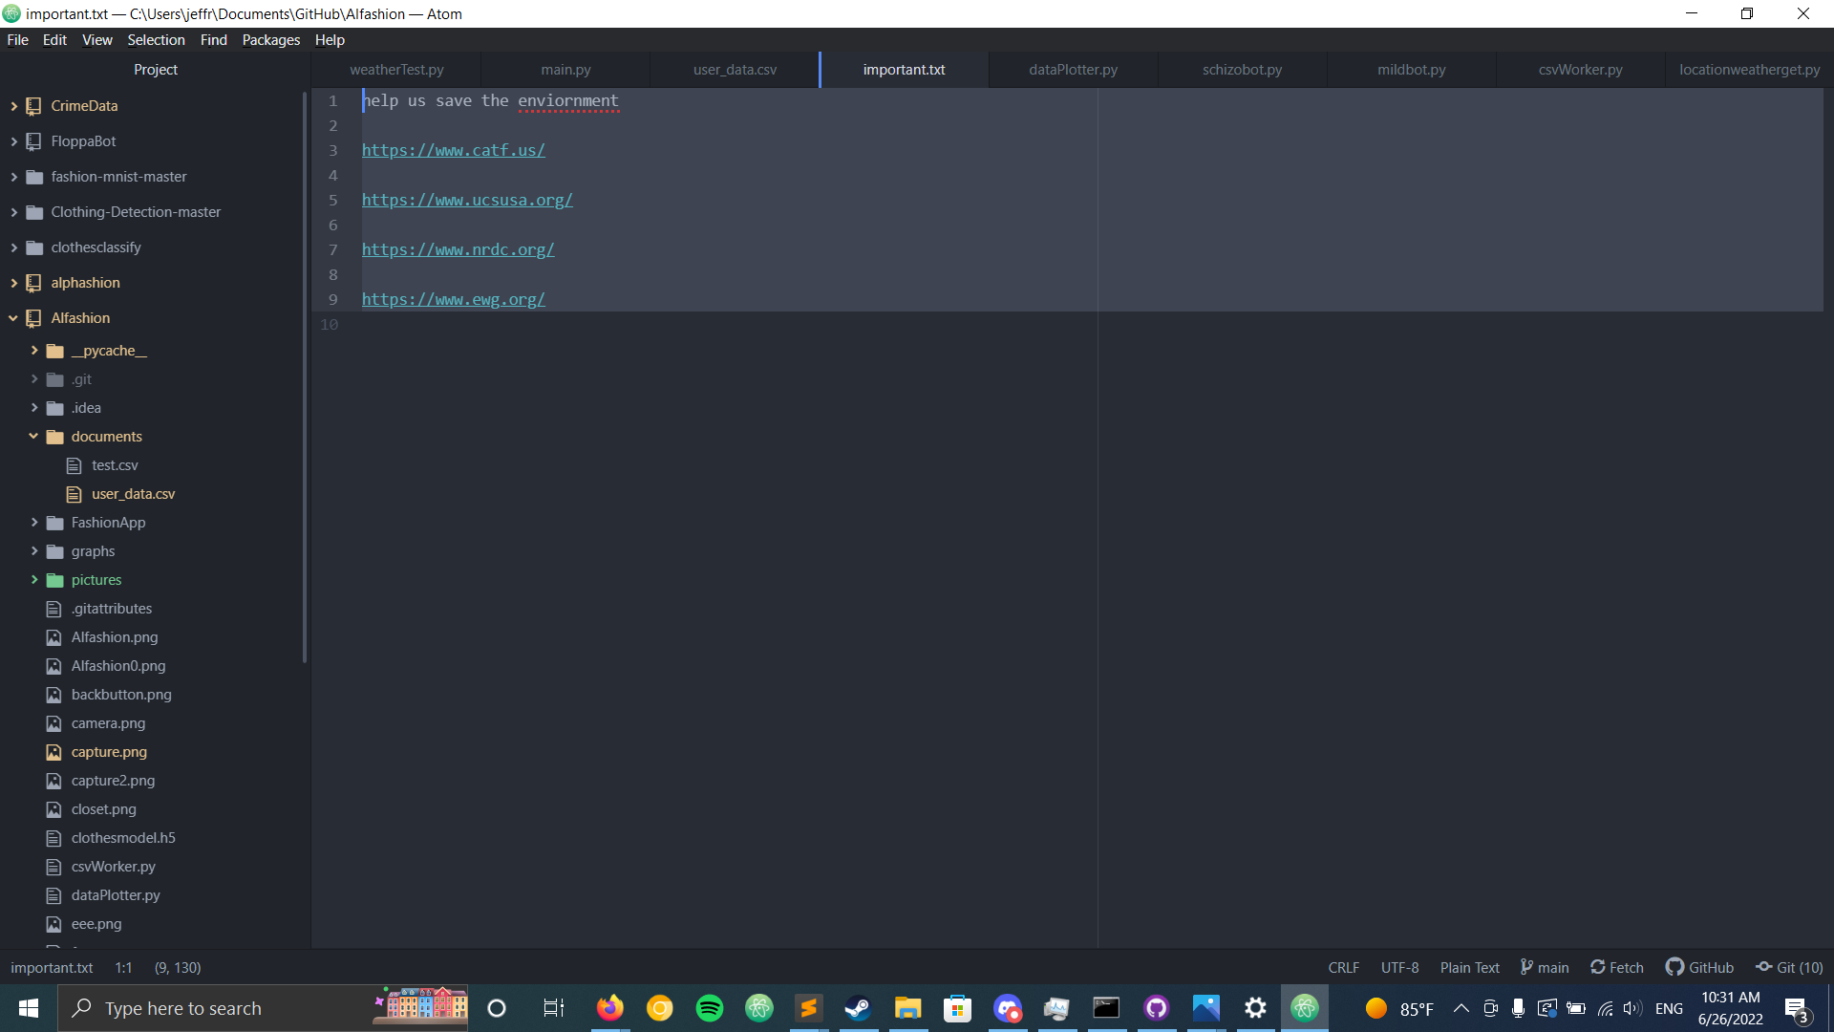Click the Spotify icon in the taskbar
Image resolution: width=1834 pixels, height=1032 pixels.
coord(710,1008)
